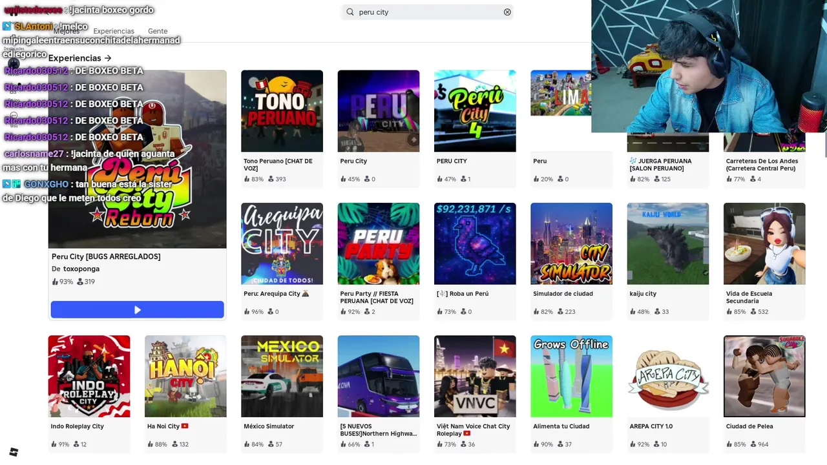This screenshot has height=465, width=827.
Task: Click the toxoponga creator link
Action: tap(81, 269)
